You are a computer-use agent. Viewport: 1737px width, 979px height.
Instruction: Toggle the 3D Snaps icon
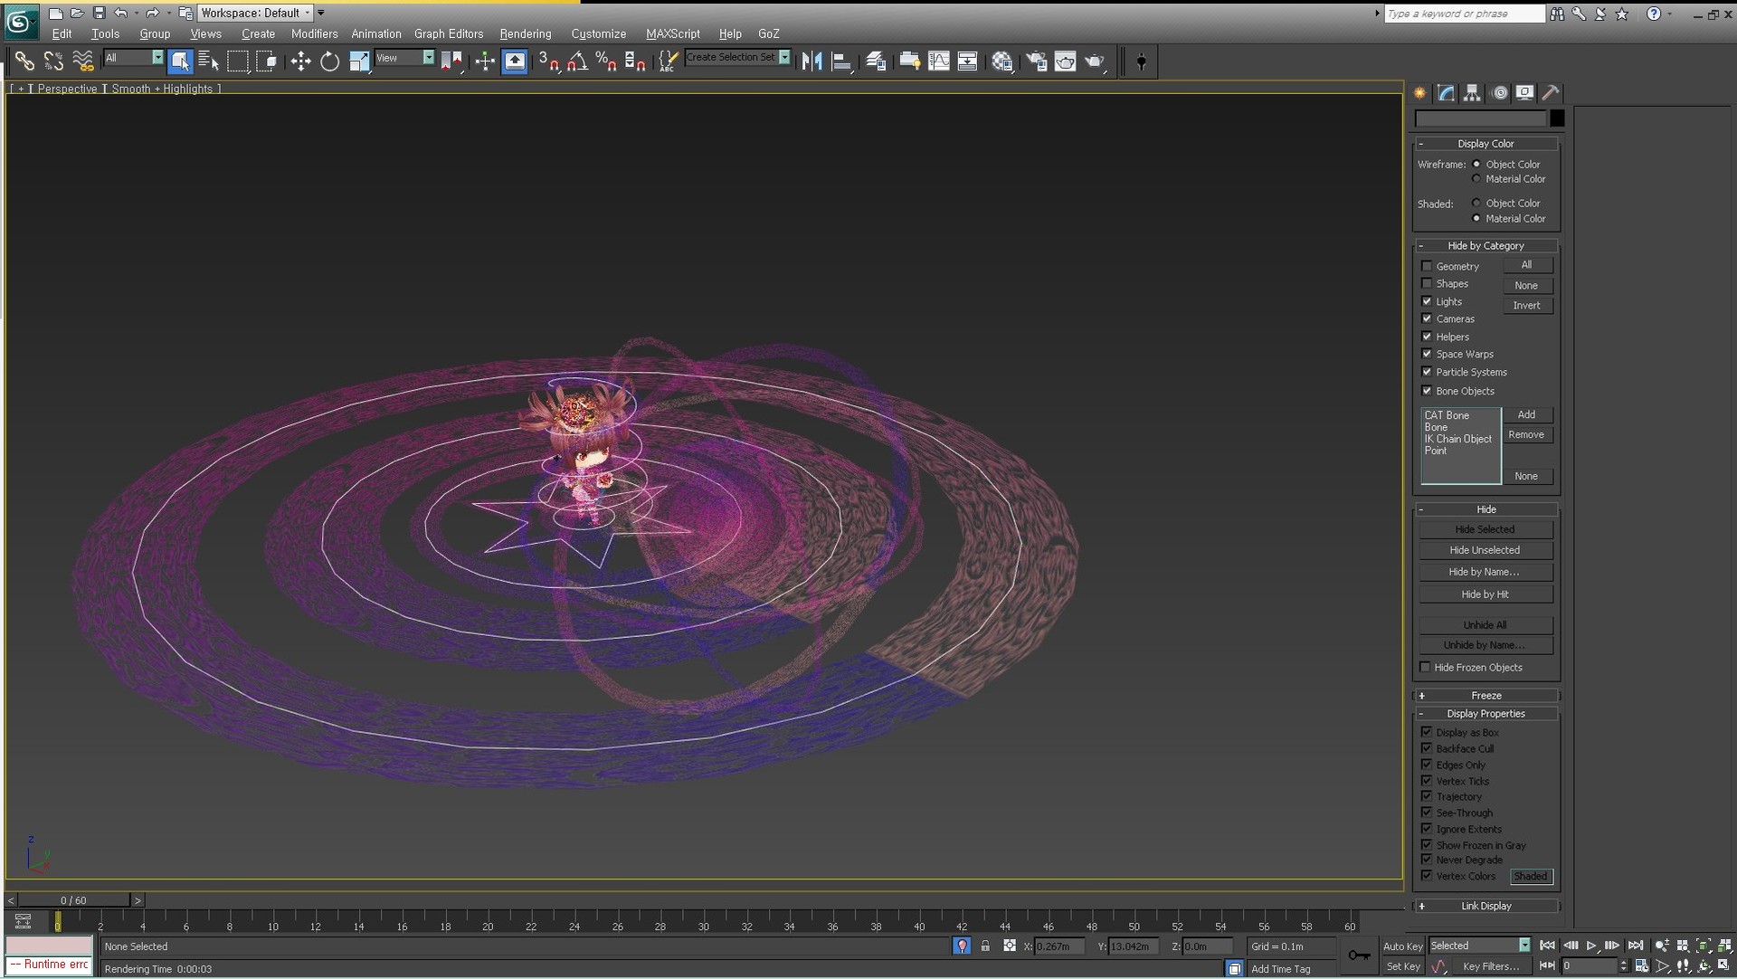click(548, 62)
